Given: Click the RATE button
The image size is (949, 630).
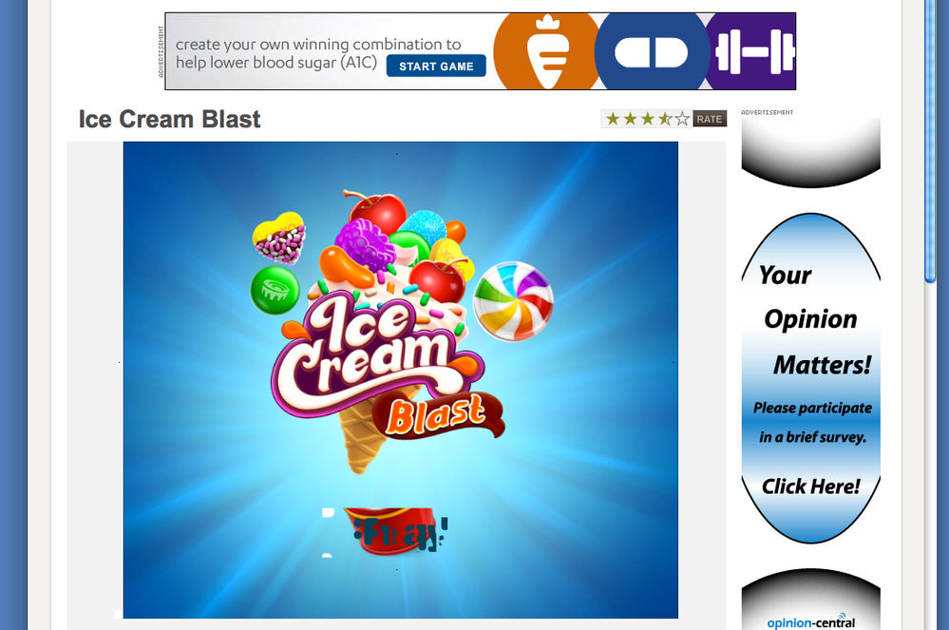Looking at the screenshot, I should [710, 119].
